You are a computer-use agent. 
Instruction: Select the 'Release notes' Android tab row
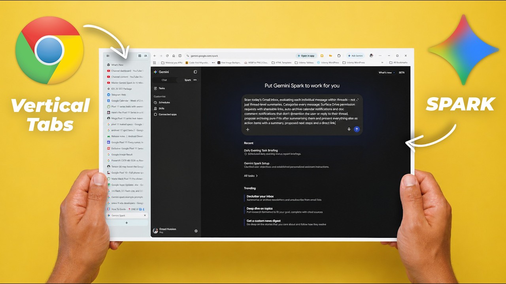[126, 136]
